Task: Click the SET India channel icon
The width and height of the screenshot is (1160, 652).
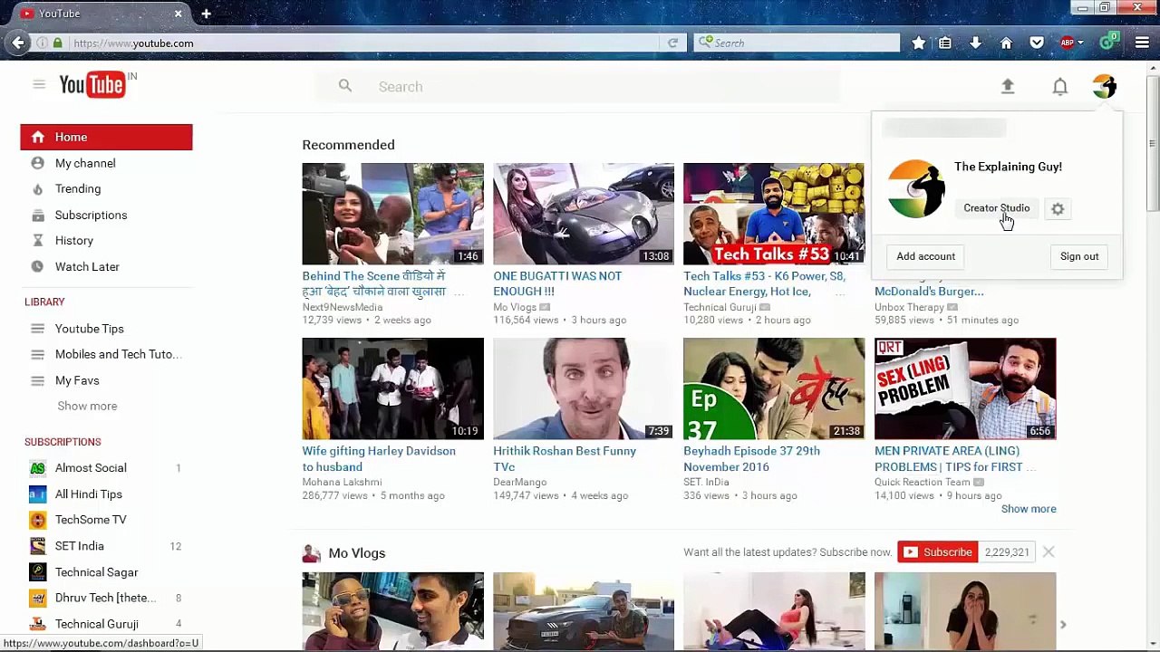Action: (x=37, y=546)
